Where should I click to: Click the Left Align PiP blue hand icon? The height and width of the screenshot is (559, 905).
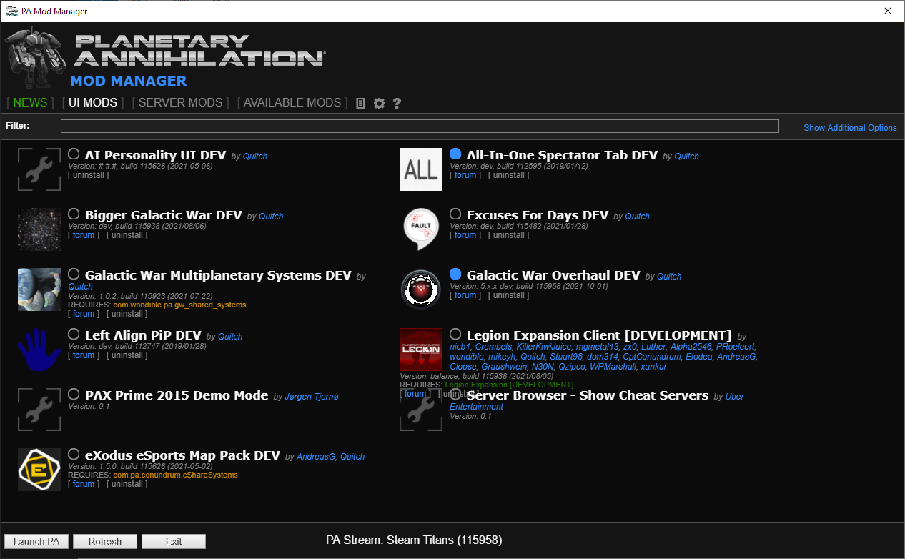(39, 350)
